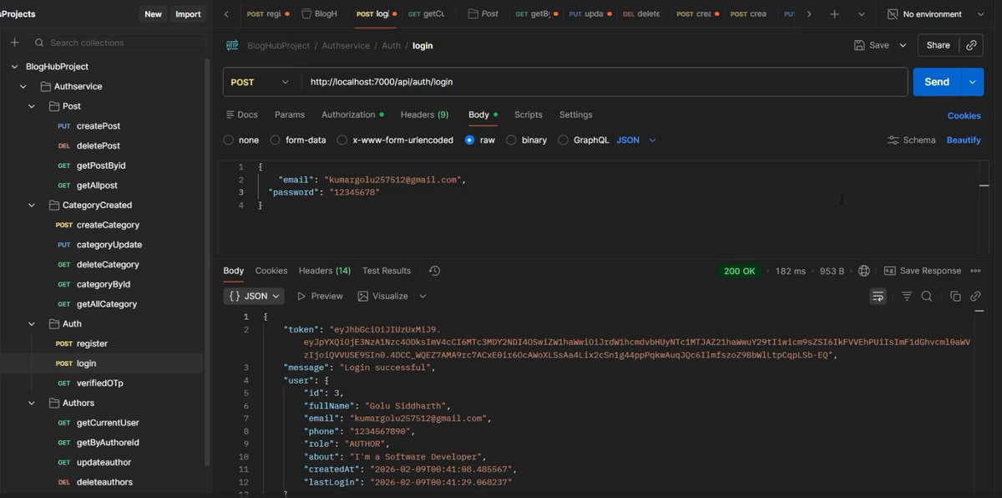The image size is (1002, 498).
Task: Click the Visualize chart icon
Action: [363, 297]
